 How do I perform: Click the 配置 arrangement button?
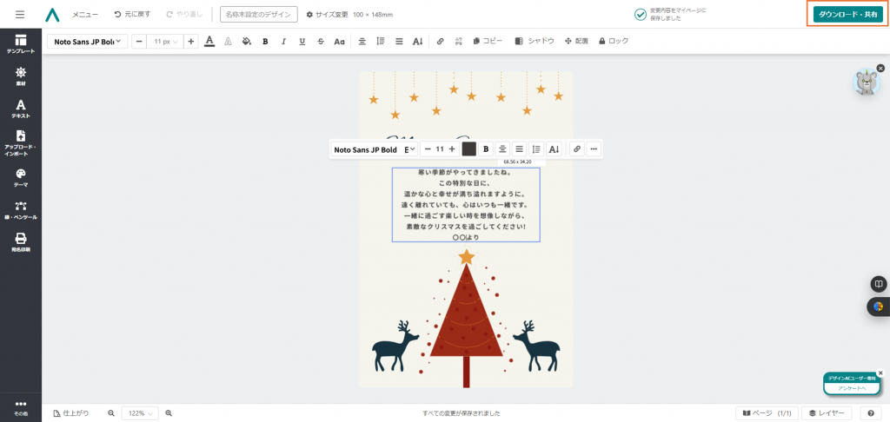[x=576, y=41]
